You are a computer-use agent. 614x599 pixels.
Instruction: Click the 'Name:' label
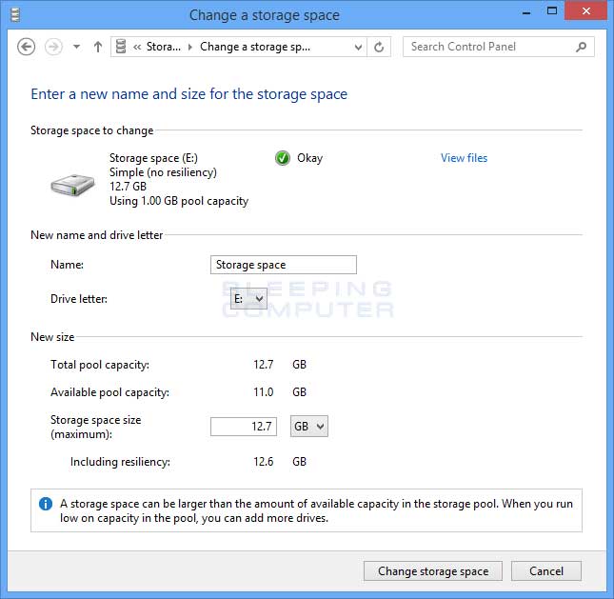[x=67, y=265]
